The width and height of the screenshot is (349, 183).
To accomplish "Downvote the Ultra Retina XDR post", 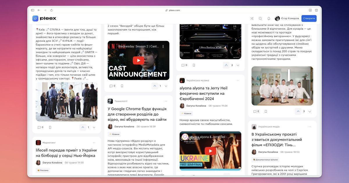I will click(238, 65).
